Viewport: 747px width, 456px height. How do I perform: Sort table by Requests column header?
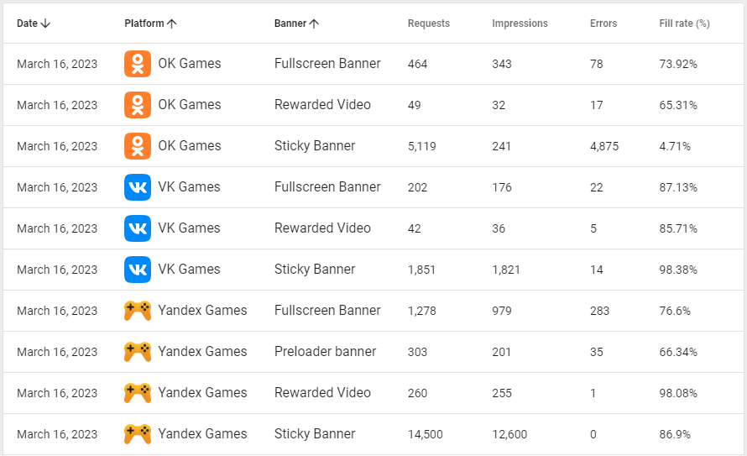click(x=428, y=24)
